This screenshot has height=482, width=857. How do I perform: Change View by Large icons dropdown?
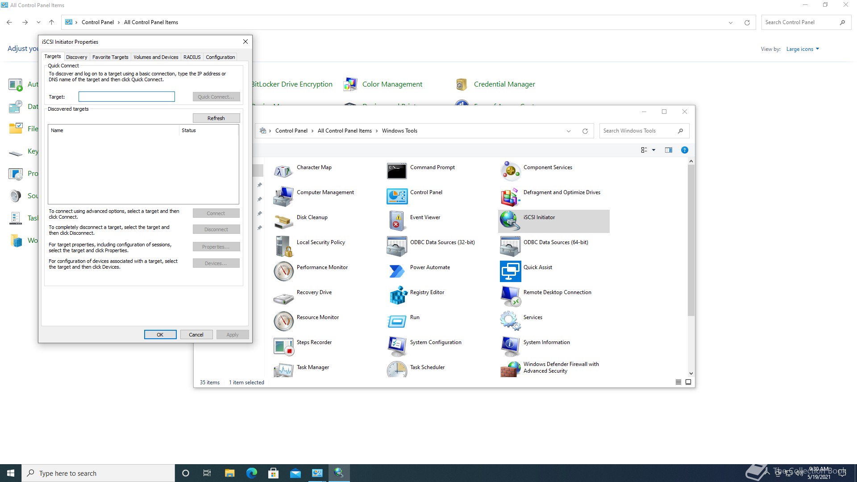[803, 49]
